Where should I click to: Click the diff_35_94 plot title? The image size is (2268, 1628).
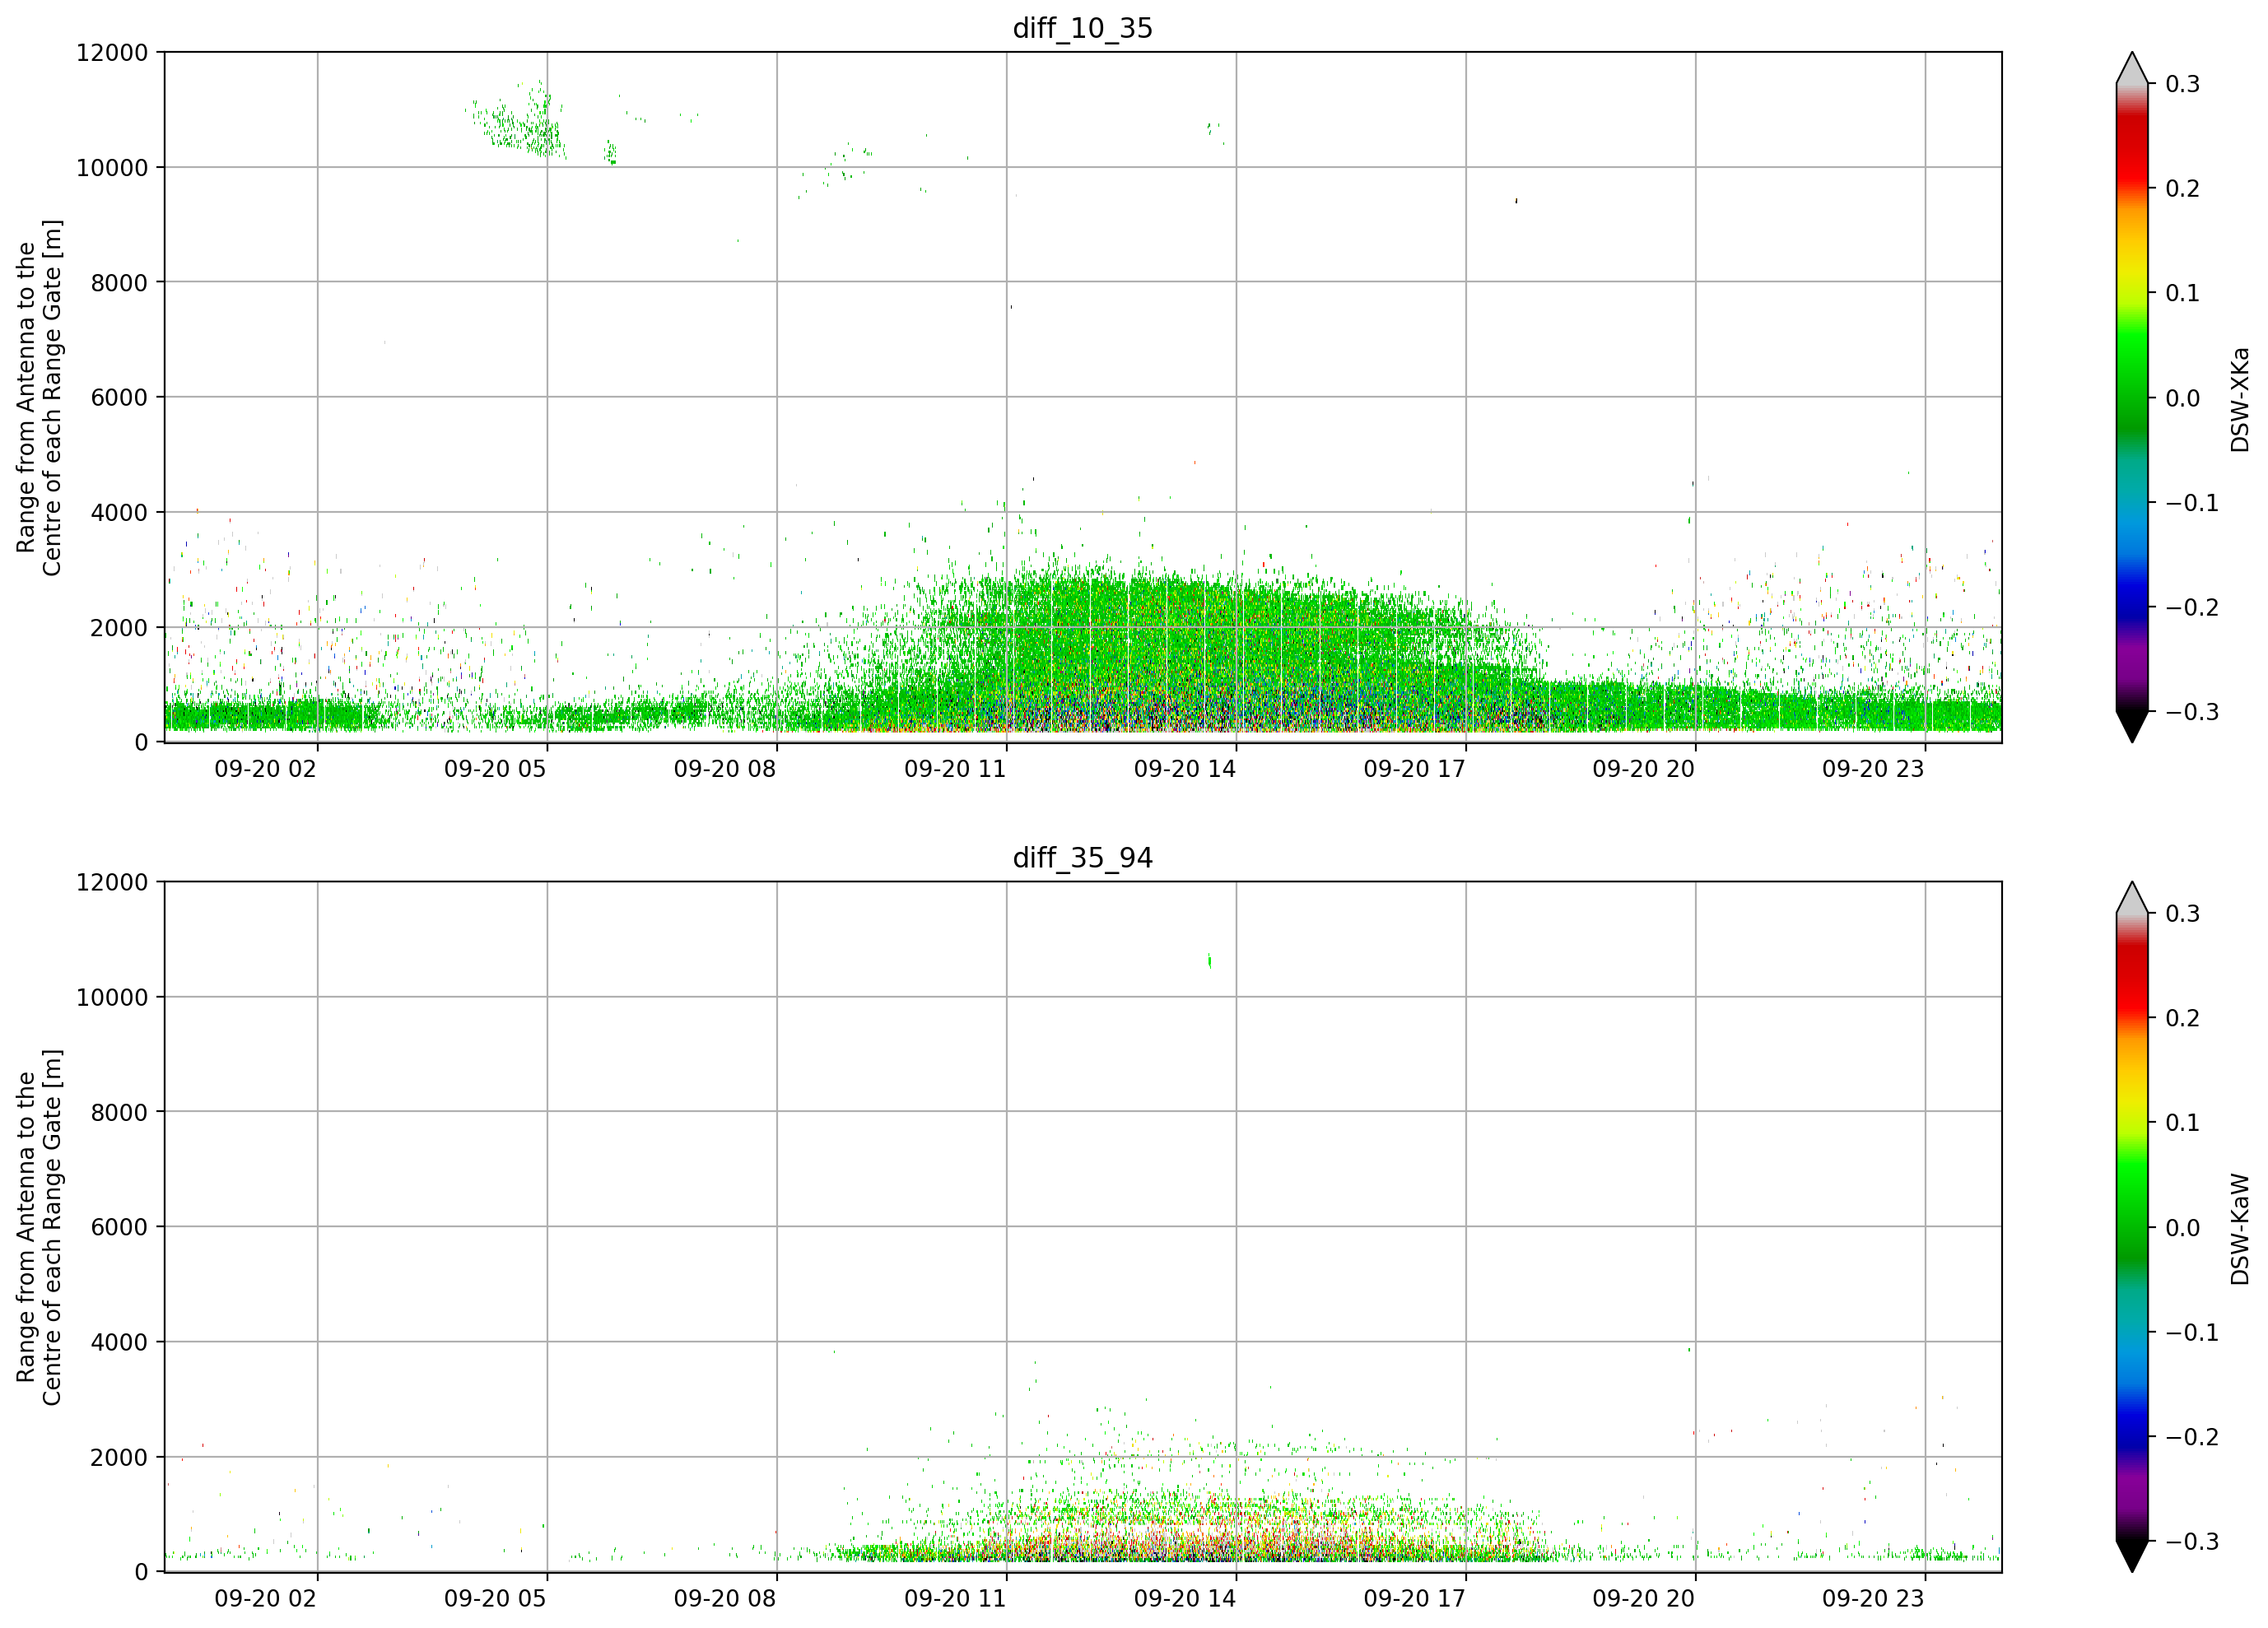(1083, 858)
